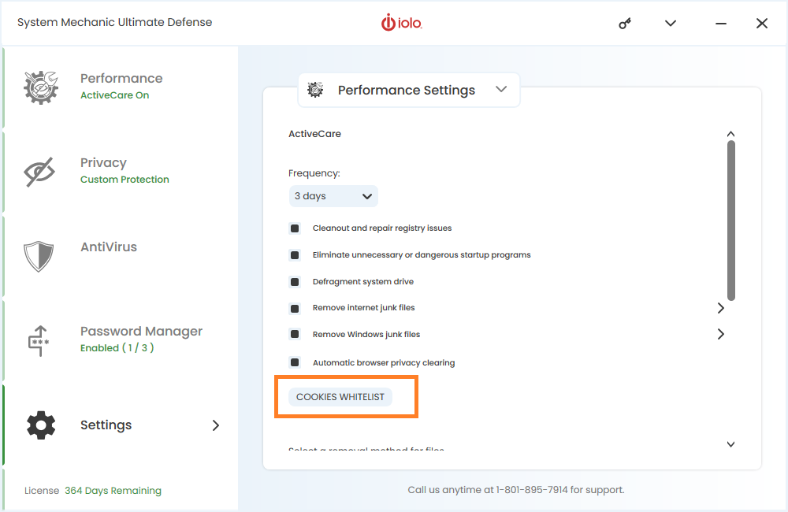Open the Frequency 3 days dropdown
This screenshot has height=512, width=788.
point(333,196)
